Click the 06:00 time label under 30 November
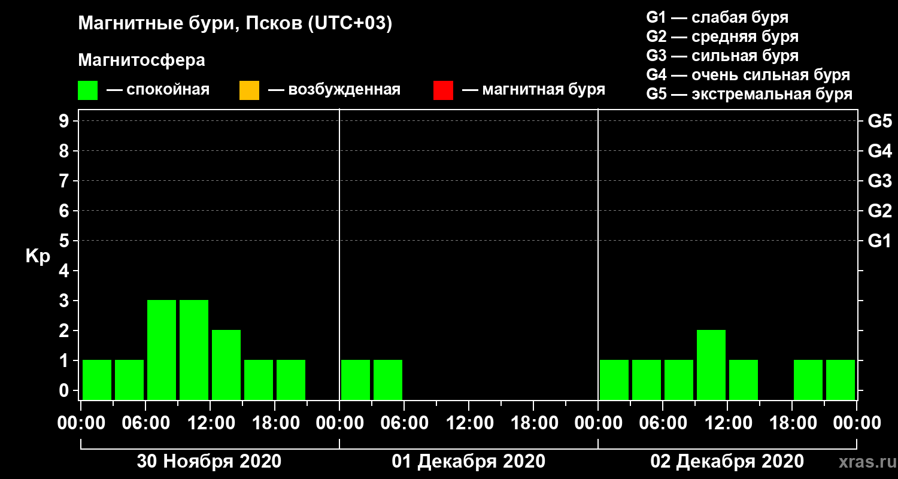The height and width of the screenshot is (479, 898). click(145, 423)
